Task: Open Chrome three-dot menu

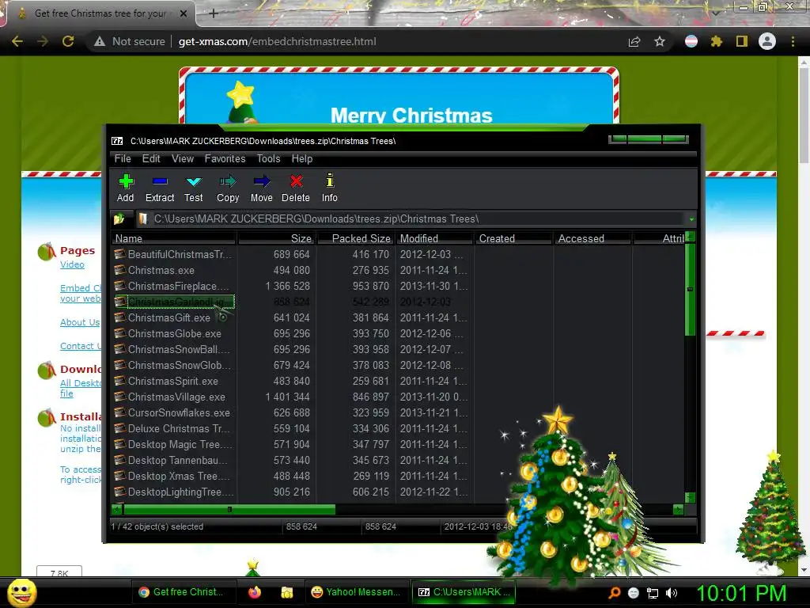Action: (793, 41)
